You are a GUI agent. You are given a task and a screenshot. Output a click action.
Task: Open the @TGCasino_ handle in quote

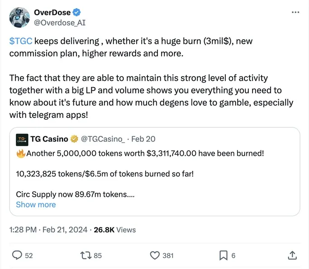[102, 139]
